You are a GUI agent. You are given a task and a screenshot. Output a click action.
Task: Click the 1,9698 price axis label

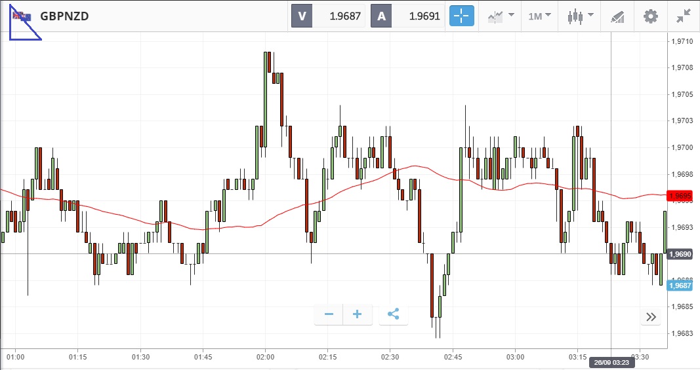pos(682,174)
